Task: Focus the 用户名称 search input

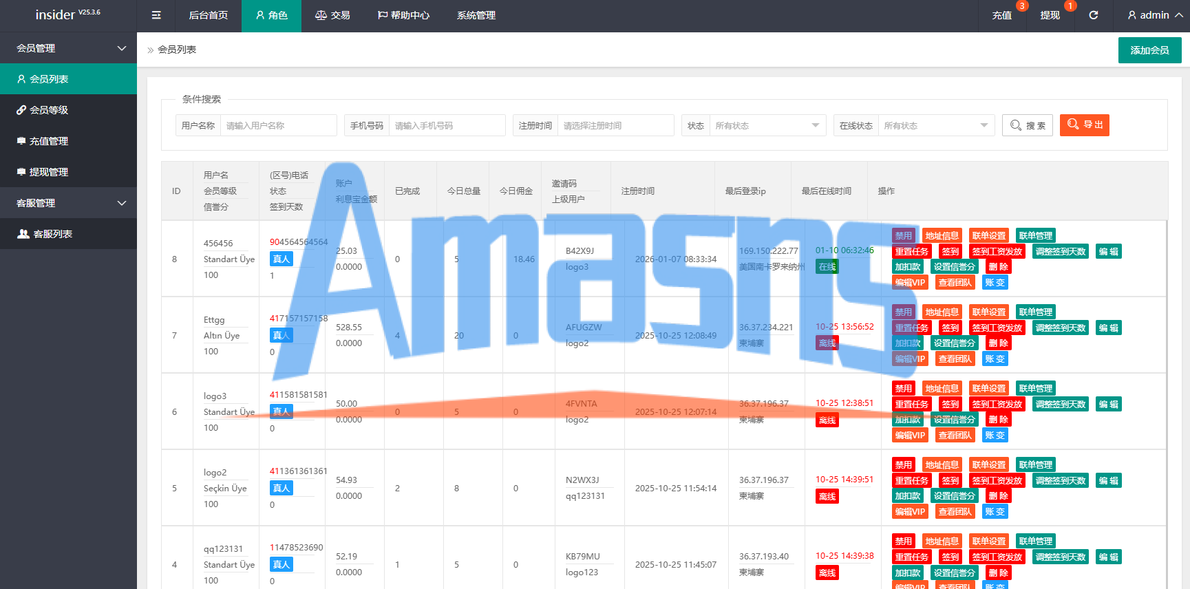Action: coord(278,125)
